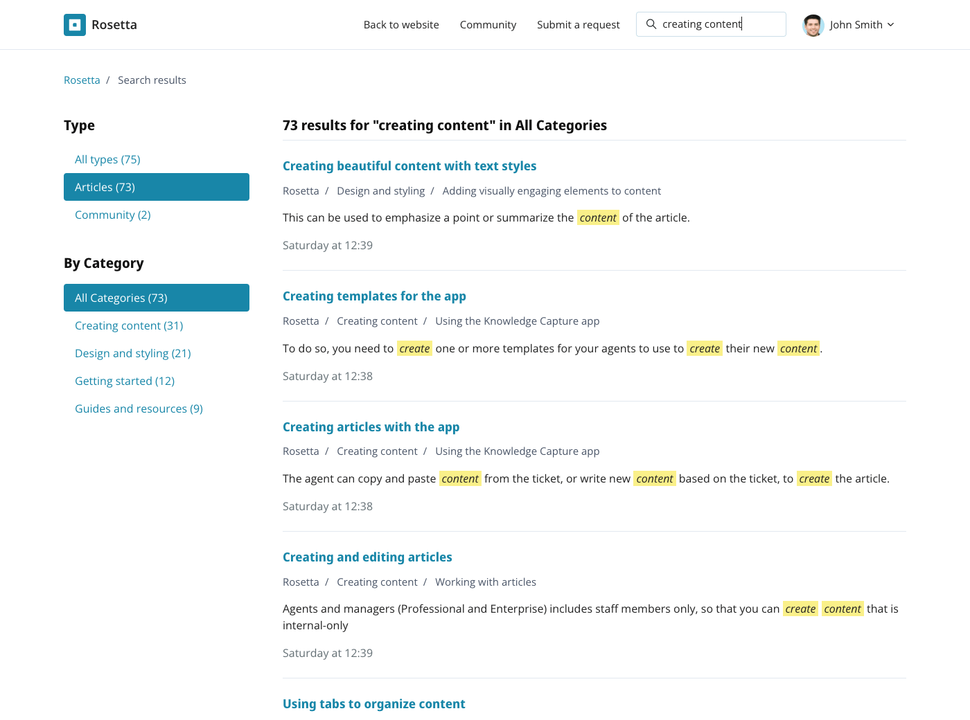This screenshot has height=720, width=970.
Task: Open Creating templates for the app article
Action: [x=374, y=296]
